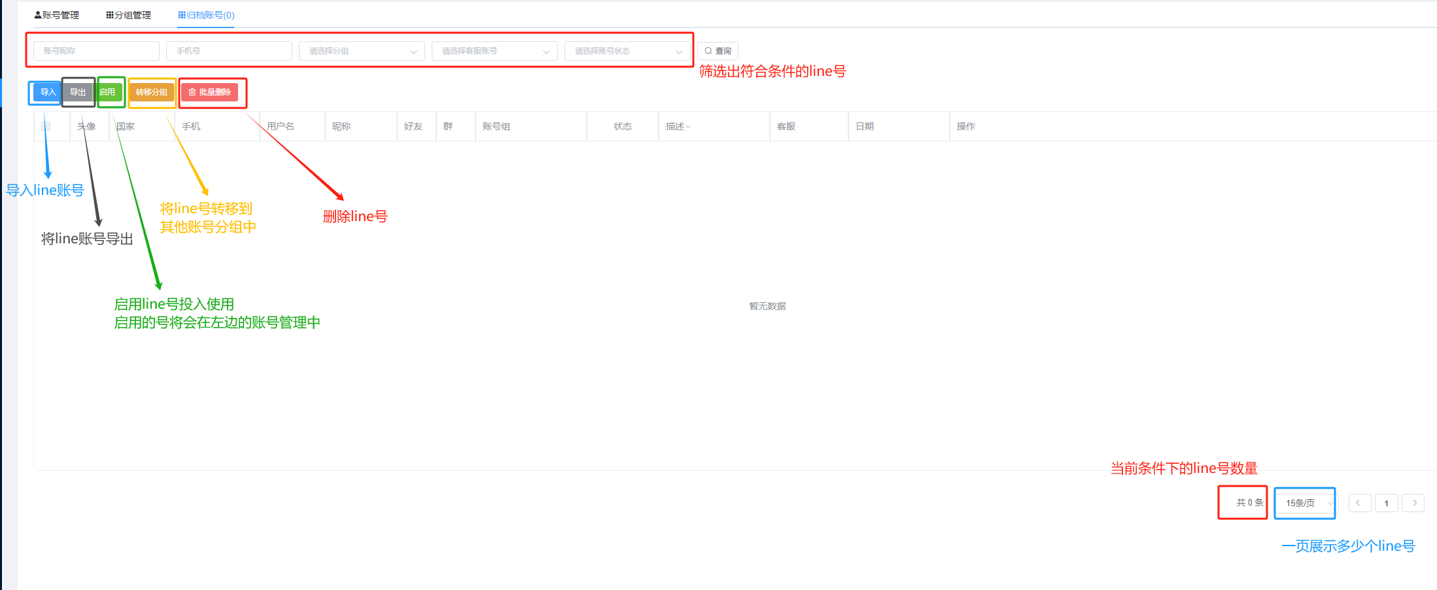Select page number 1 in pagination
Image resolution: width=1437 pixels, height=590 pixels.
coord(1386,503)
